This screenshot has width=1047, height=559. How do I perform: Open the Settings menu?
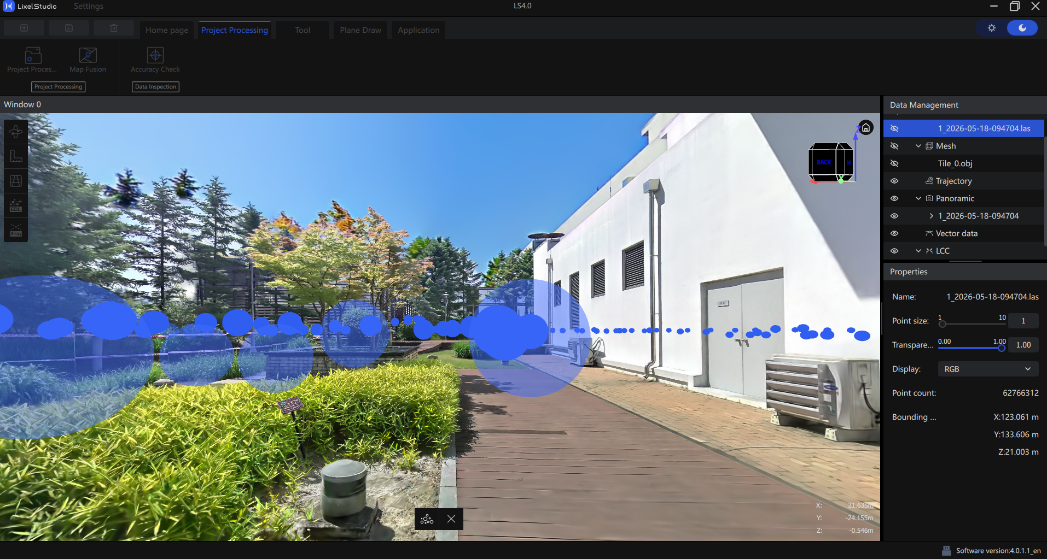(x=89, y=6)
